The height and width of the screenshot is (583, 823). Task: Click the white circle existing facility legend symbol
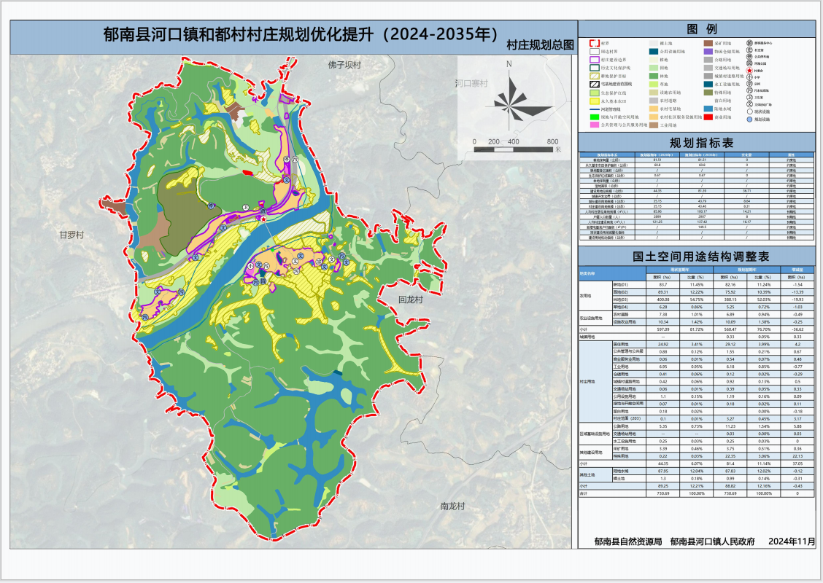pyautogui.click(x=749, y=111)
